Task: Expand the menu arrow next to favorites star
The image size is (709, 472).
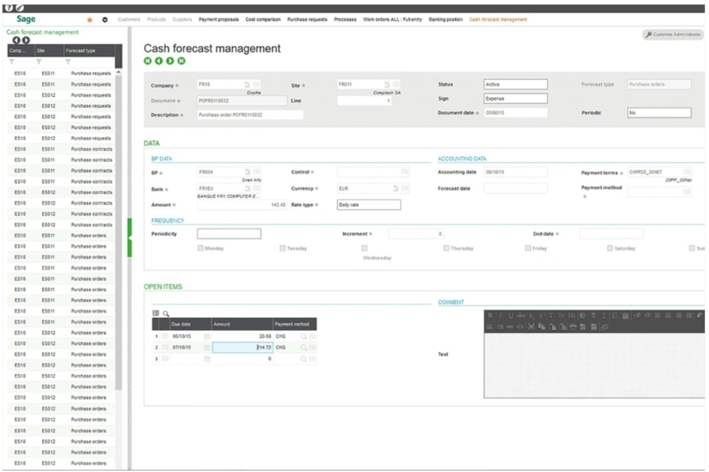Action: [x=105, y=20]
